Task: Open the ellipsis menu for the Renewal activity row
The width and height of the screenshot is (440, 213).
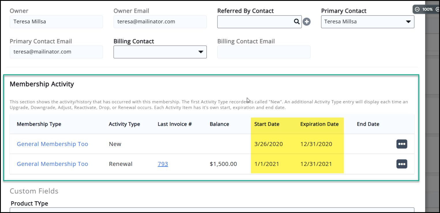Action: click(x=402, y=164)
